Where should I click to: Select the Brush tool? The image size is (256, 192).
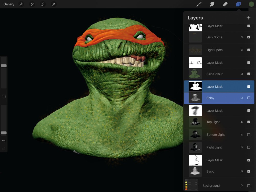click(199, 4)
